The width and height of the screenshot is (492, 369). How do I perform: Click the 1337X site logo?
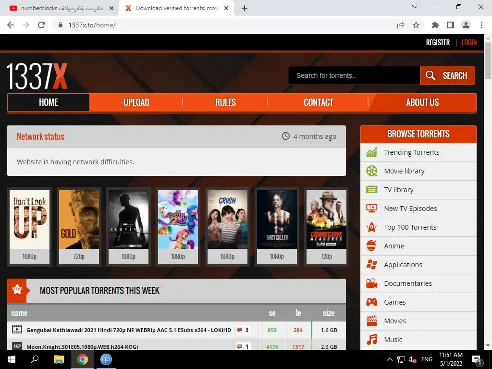37,76
